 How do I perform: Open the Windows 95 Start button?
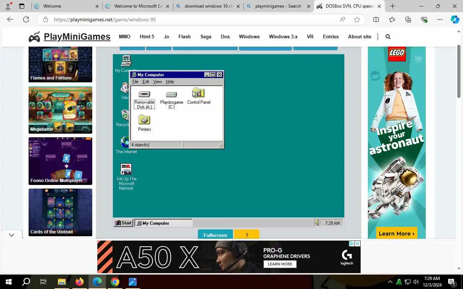click(123, 223)
